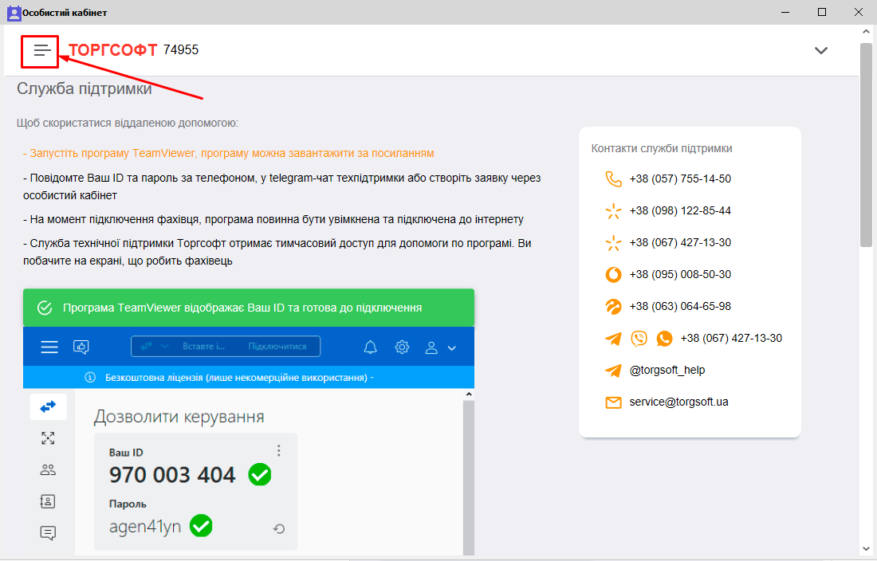Click the email envelope icon
The width and height of the screenshot is (877, 561).
pyautogui.click(x=612, y=402)
